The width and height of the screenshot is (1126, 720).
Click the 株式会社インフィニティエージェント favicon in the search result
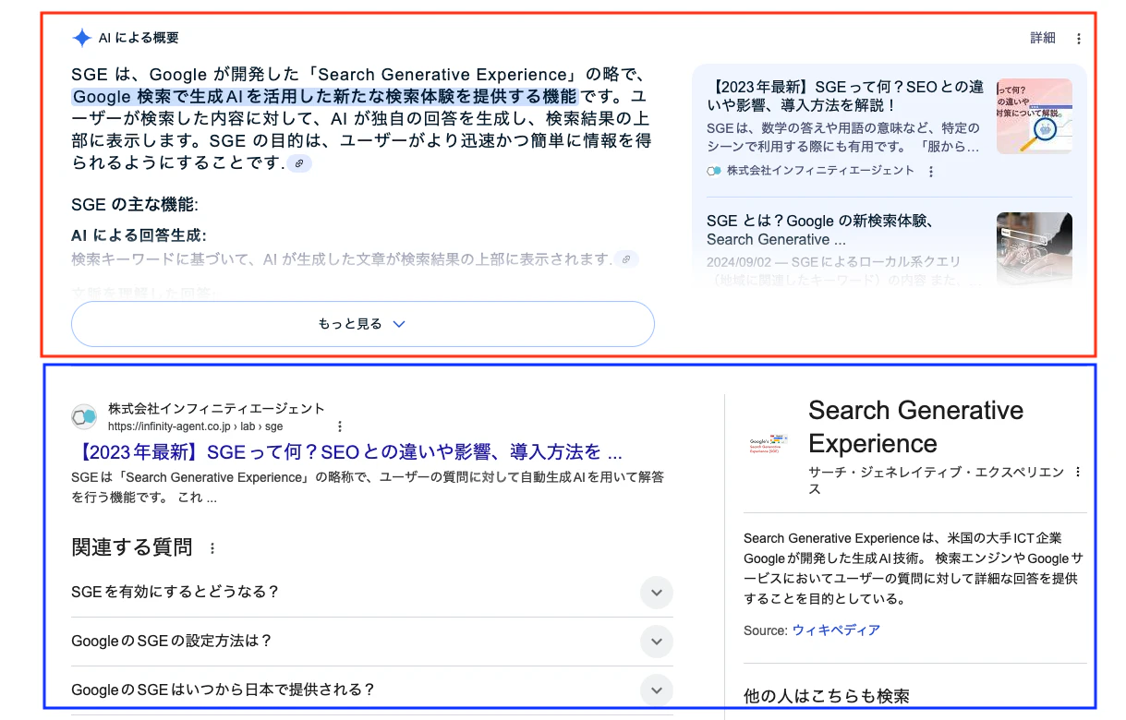click(x=85, y=416)
